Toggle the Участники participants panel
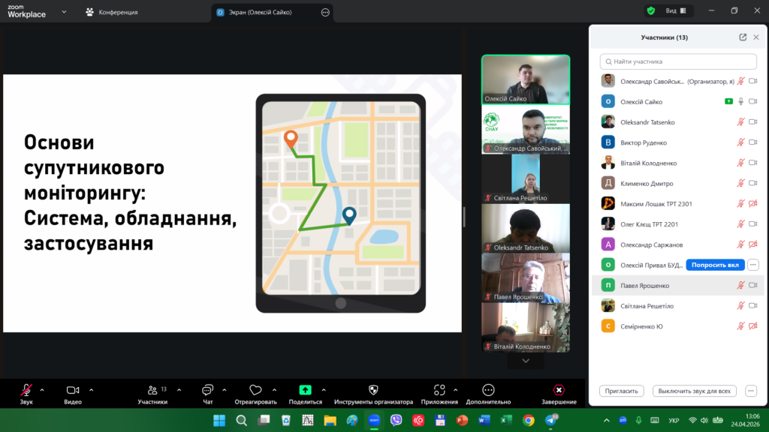Viewport: 769px width, 432px height. point(152,390)
